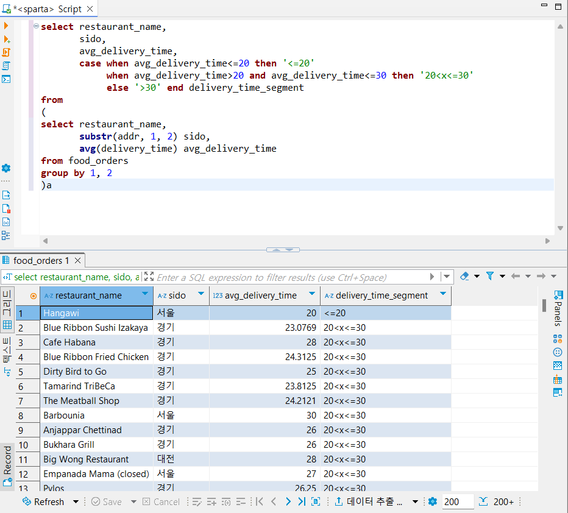Viewport: 568px width, 513px height.
Task: Click the SQL filter expression input field
Action: (x=290, y=277)
